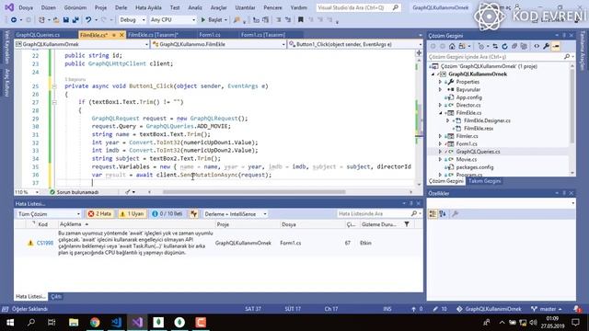Switch to the Takım Gezgini tab
This screenshot has height=331, width=589.
485,181
